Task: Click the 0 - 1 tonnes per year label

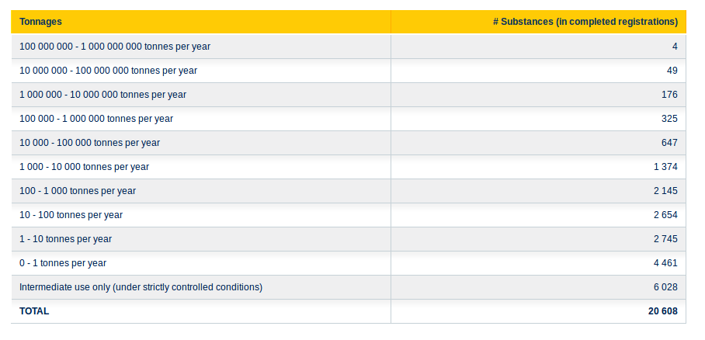Action: click(63, 263)
